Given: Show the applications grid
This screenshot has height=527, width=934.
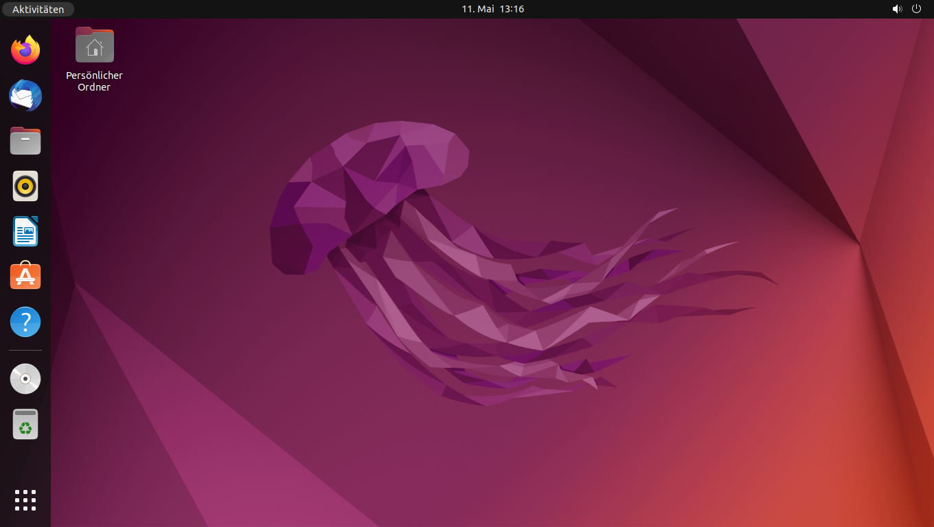Looking at the screenshot, I should [x=25, y=500].
